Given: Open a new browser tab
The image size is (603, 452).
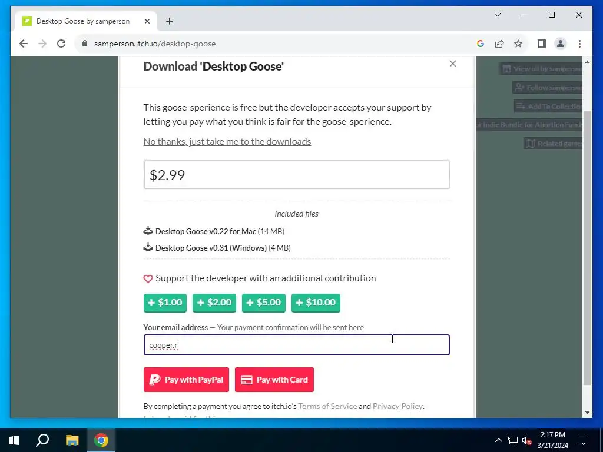Looking at the screenshot, I should tap(170, 21).
